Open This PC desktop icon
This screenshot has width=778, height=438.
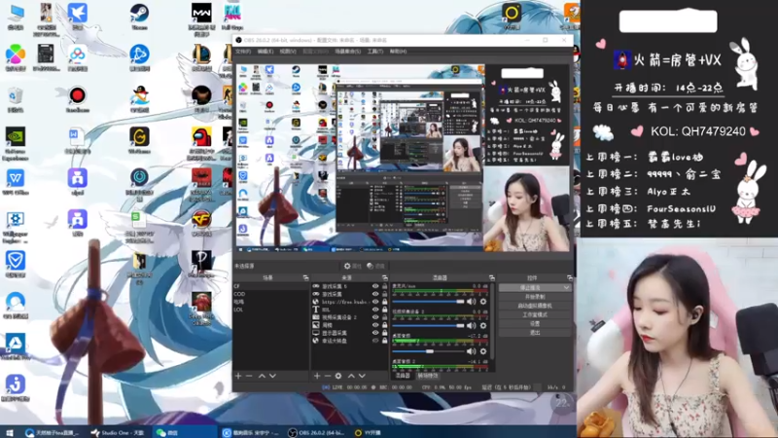[x=16, y=16]
